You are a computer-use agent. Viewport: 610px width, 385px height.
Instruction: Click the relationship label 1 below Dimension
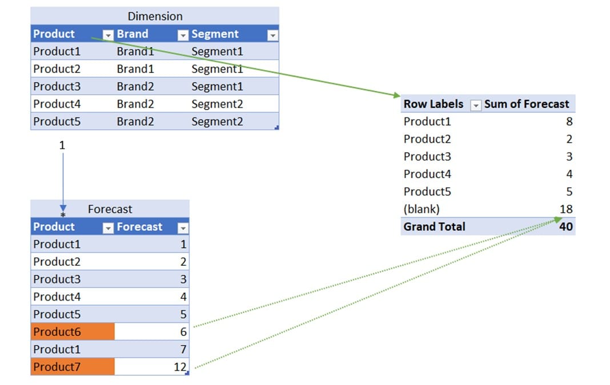click(62, 145)
